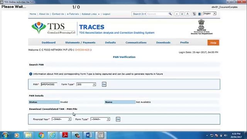Image resolution: width=247 pixels, height=139 pixels.
Task: Show hidden system tray icons
Action: (x=207, y=136)
